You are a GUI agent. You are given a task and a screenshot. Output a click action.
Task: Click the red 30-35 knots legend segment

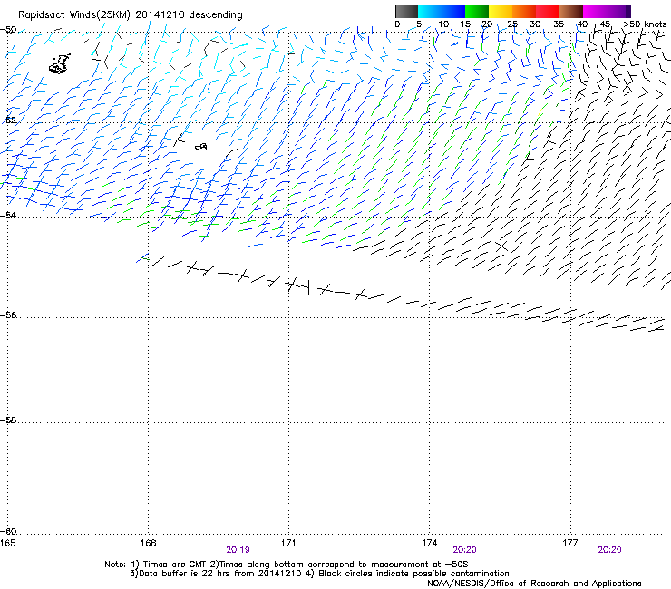point(548,11)
